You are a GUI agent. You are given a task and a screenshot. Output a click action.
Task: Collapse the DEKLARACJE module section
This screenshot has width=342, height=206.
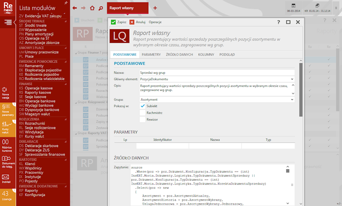click(x=65, y=142)
